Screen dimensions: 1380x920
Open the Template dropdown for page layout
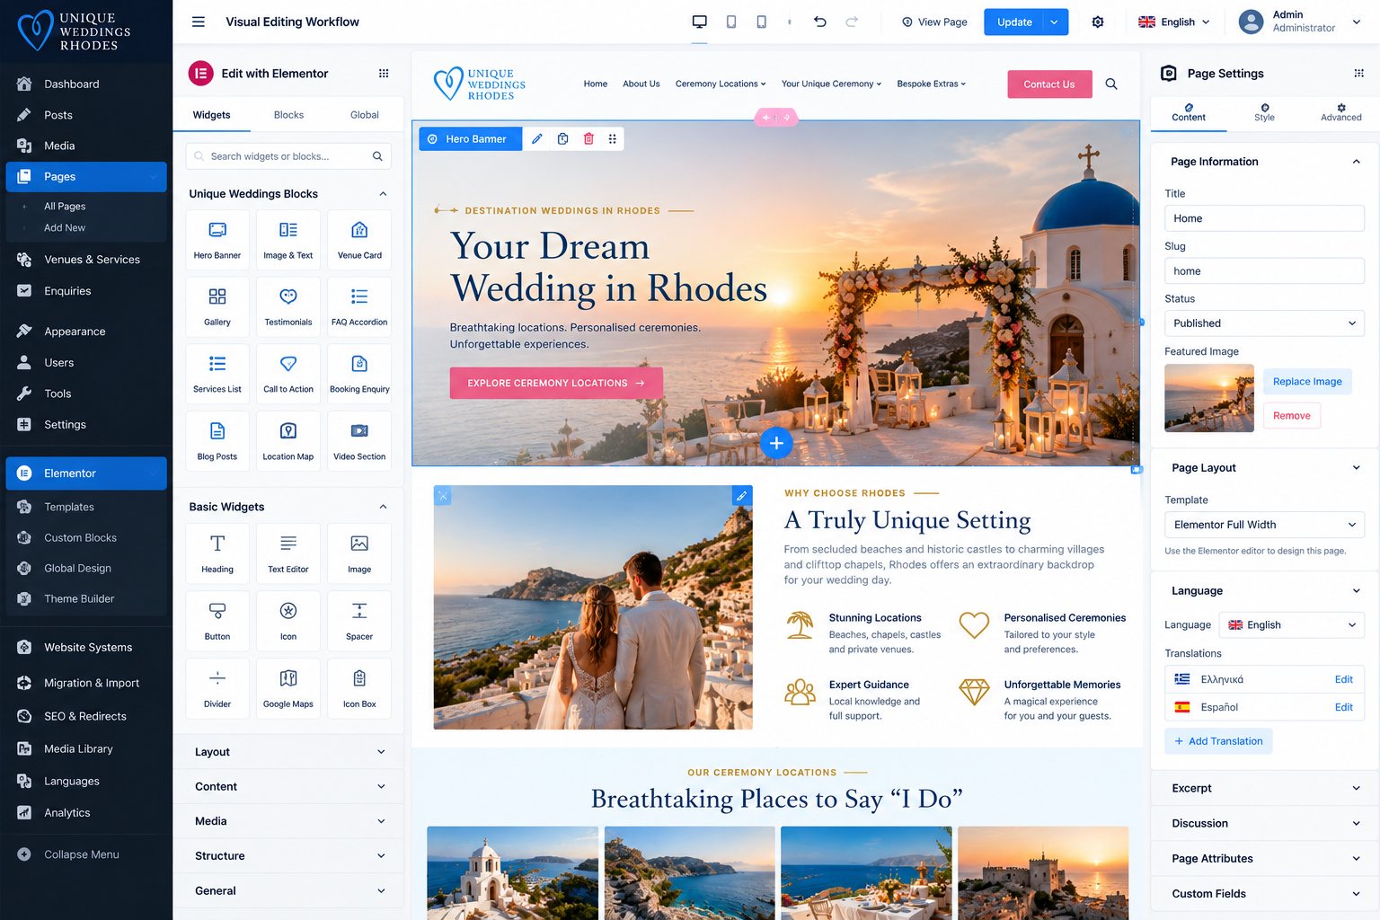1264,525
